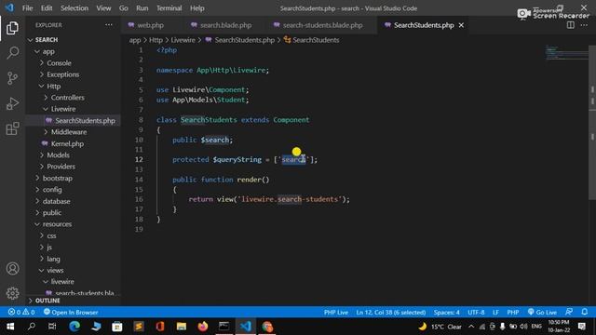Open Windows Start button

coord(10,327)
